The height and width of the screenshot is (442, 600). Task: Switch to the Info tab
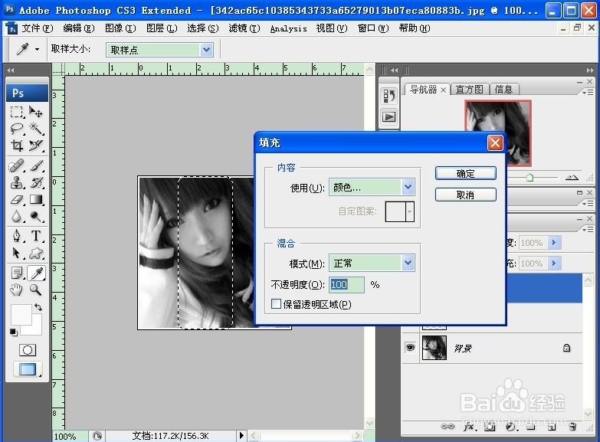click(503, 90)
